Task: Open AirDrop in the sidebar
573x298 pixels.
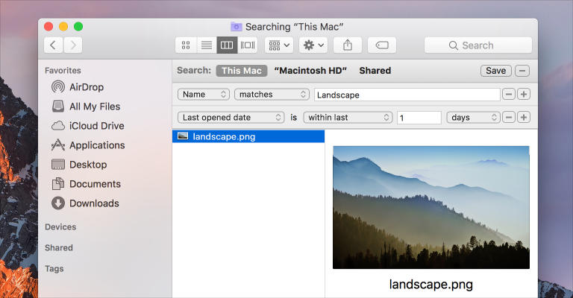Action: 86,87
